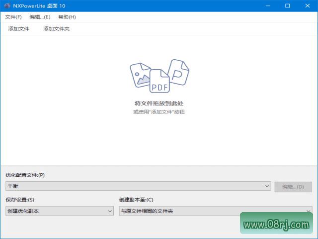Open the 文件(F) menu
Image resolution: width=318 pixels, height=239 pixels.
[x=13, y=17]
